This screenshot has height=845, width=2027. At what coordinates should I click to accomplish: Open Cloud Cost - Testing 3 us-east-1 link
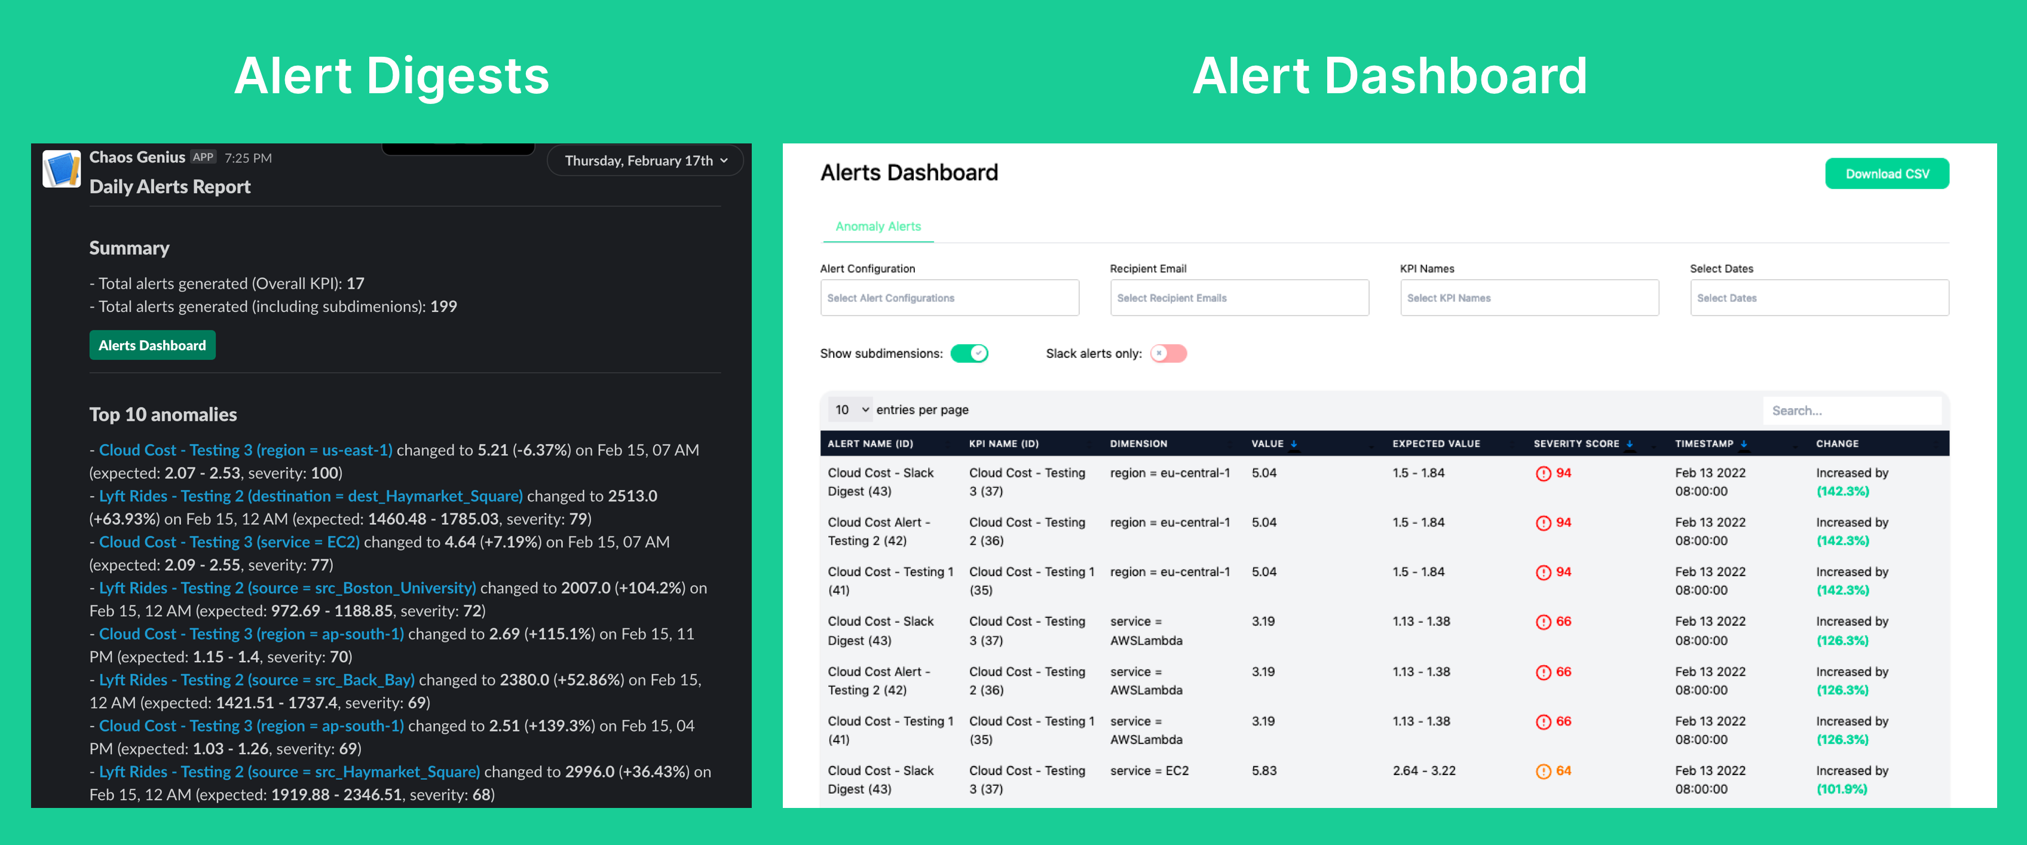point(245,450)
